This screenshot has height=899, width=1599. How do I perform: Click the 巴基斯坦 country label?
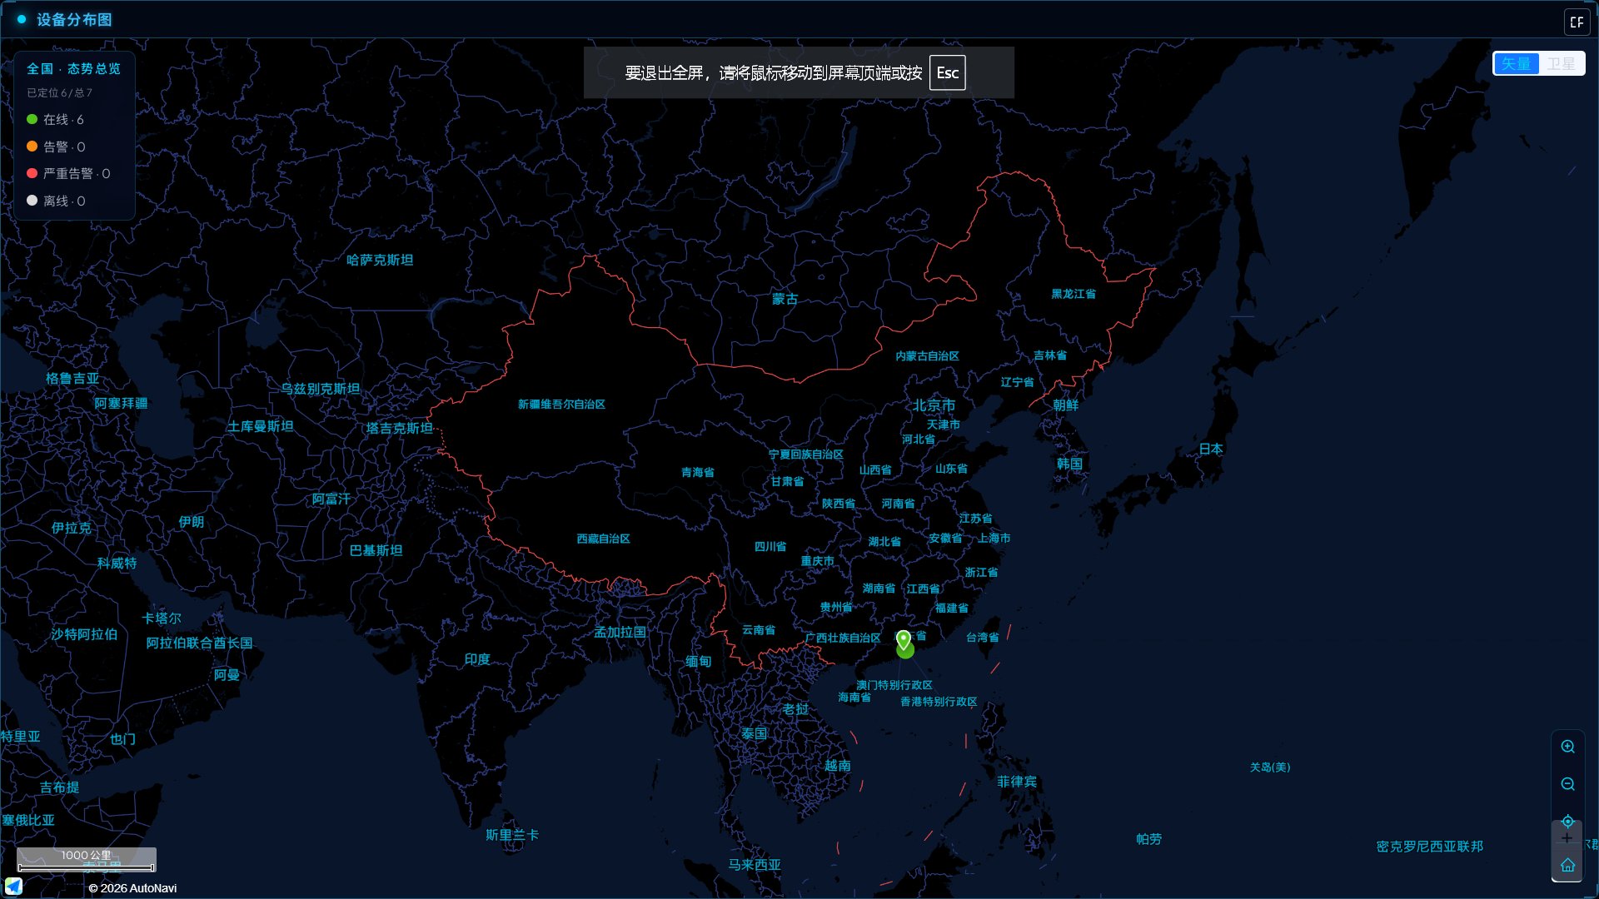pyautogui.click(x=376, y=550)
